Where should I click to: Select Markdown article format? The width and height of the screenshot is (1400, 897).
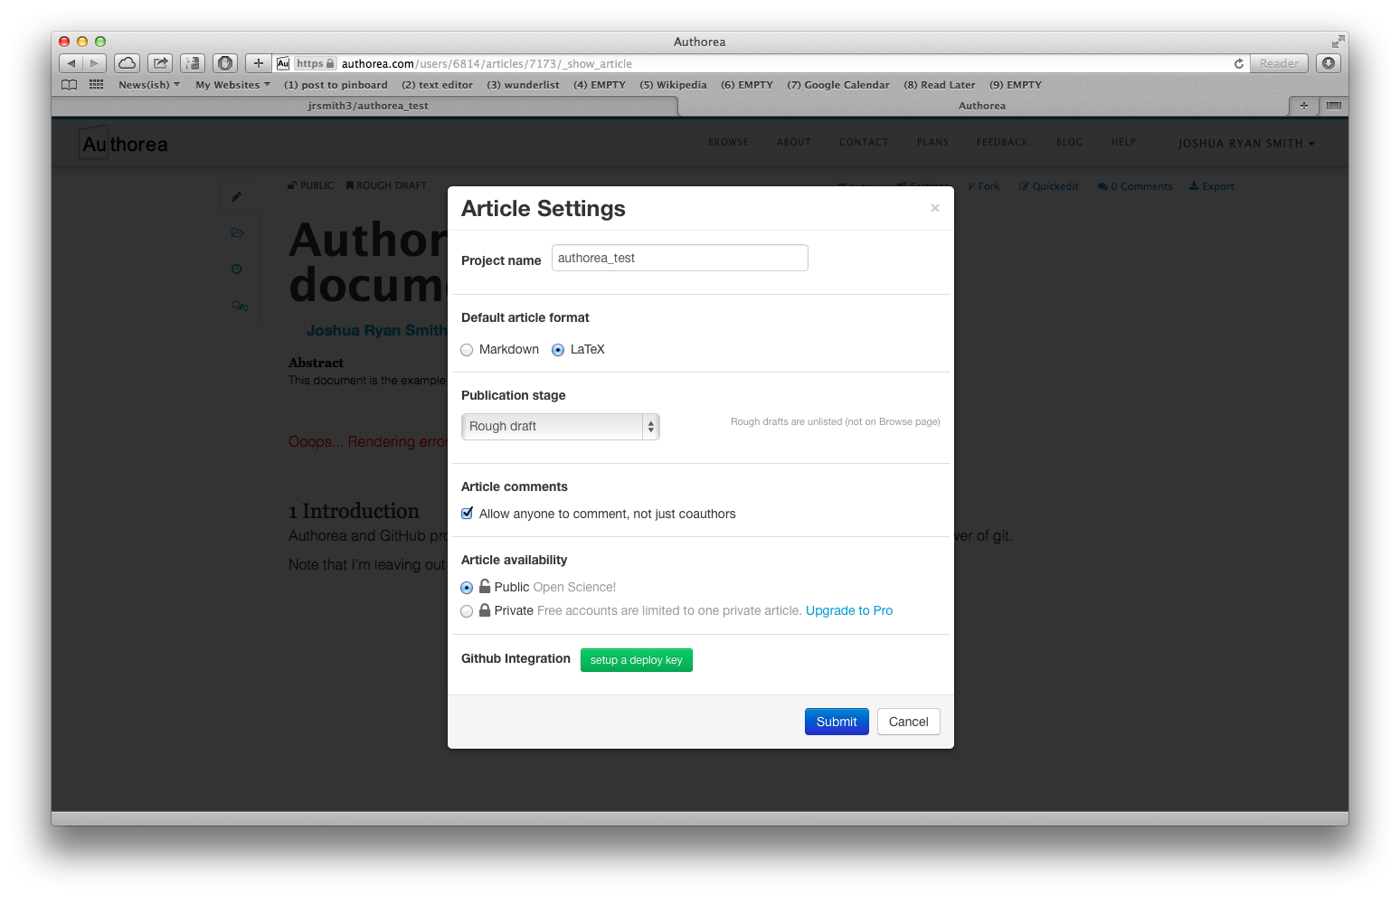(x=467, y=350)
